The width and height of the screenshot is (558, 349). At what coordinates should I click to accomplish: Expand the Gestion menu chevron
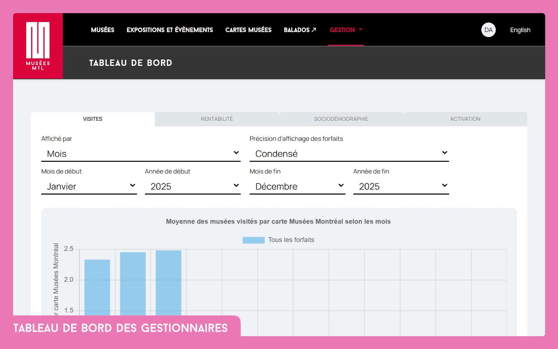[x=361, y=29]
